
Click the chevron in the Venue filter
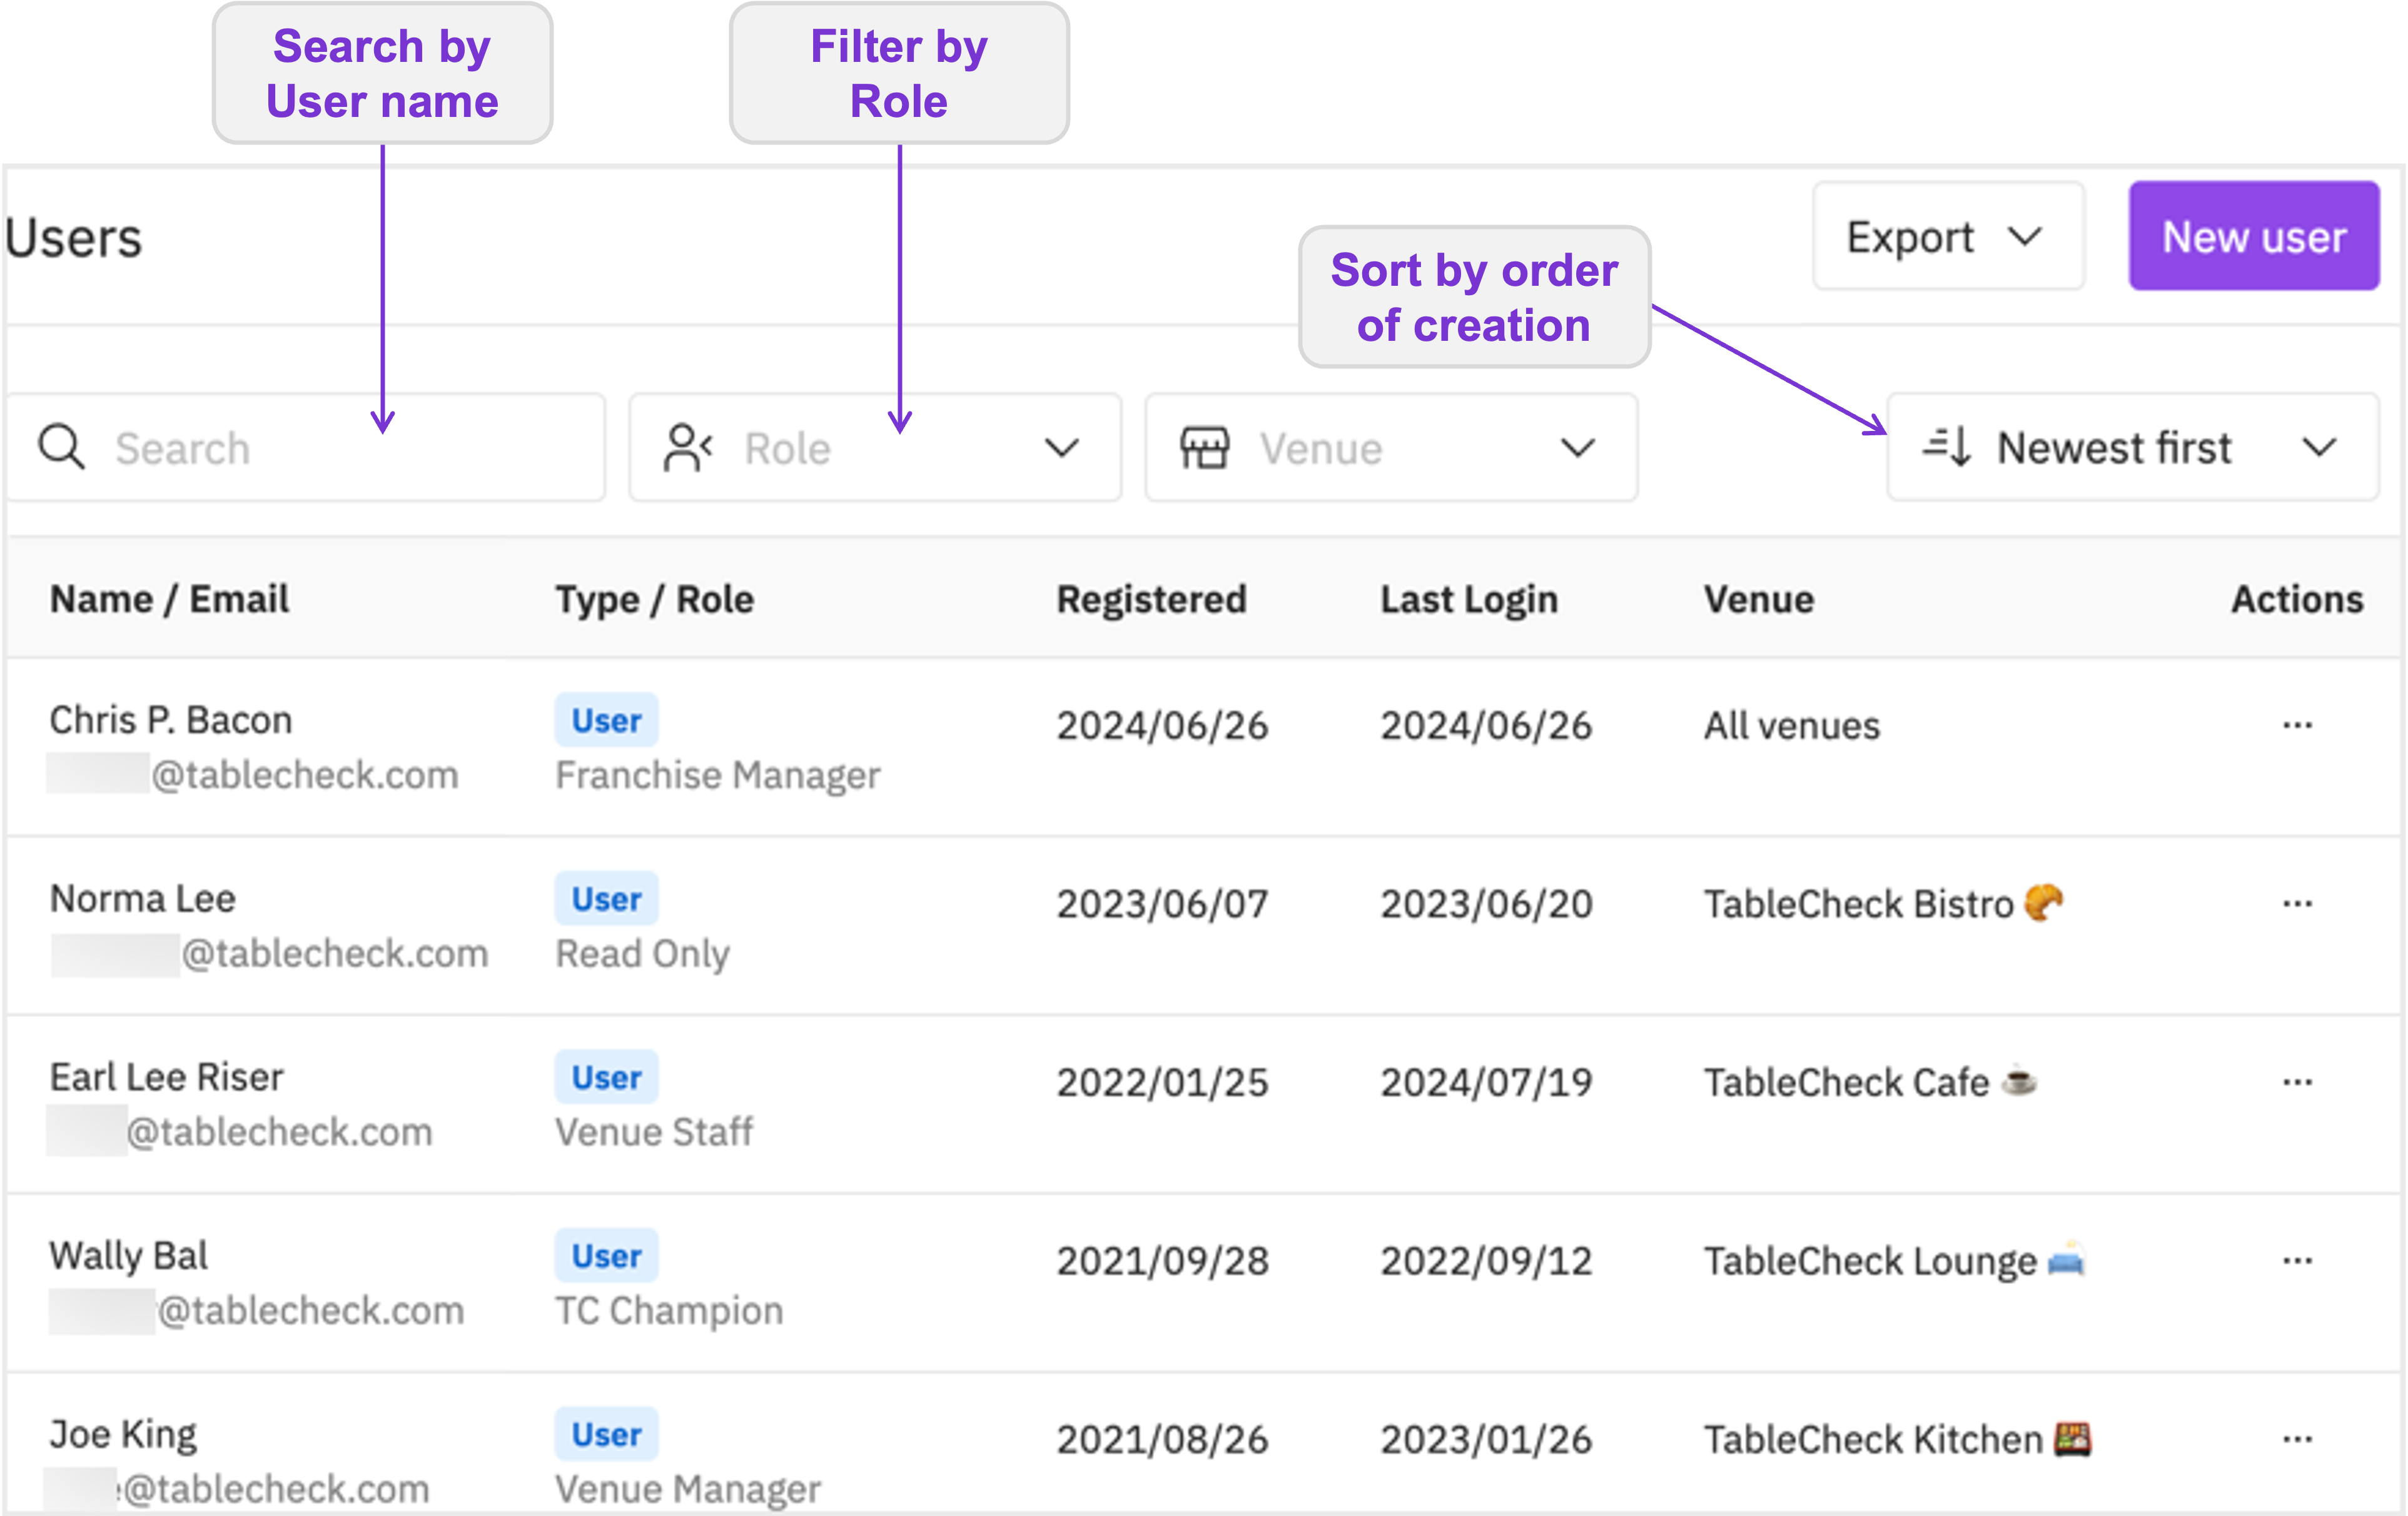(1578, 448)
